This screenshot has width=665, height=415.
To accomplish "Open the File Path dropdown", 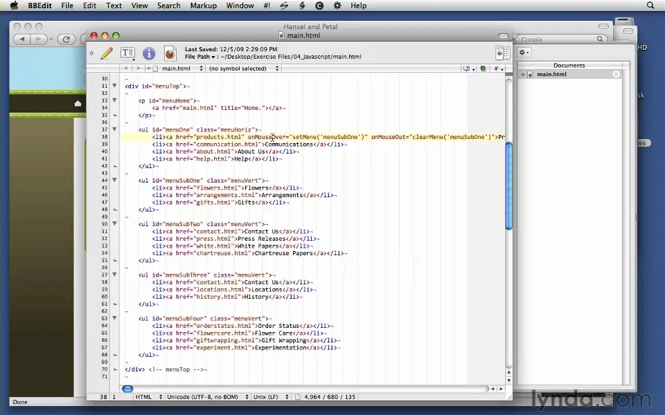I will (199, 57).
